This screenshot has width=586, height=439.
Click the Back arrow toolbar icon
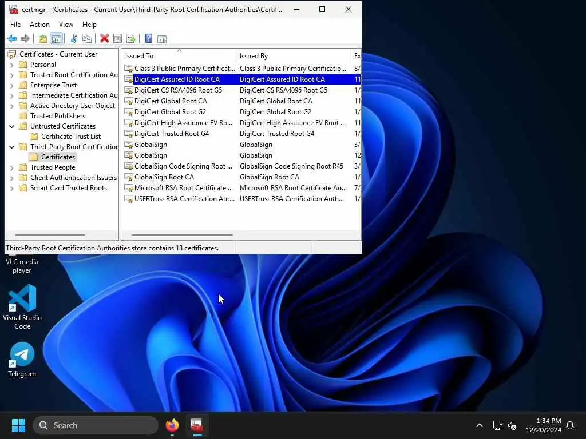pos(12,38)
